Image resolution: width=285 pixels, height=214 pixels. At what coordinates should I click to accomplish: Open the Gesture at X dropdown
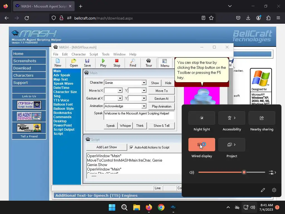click(x=120, y=98)
